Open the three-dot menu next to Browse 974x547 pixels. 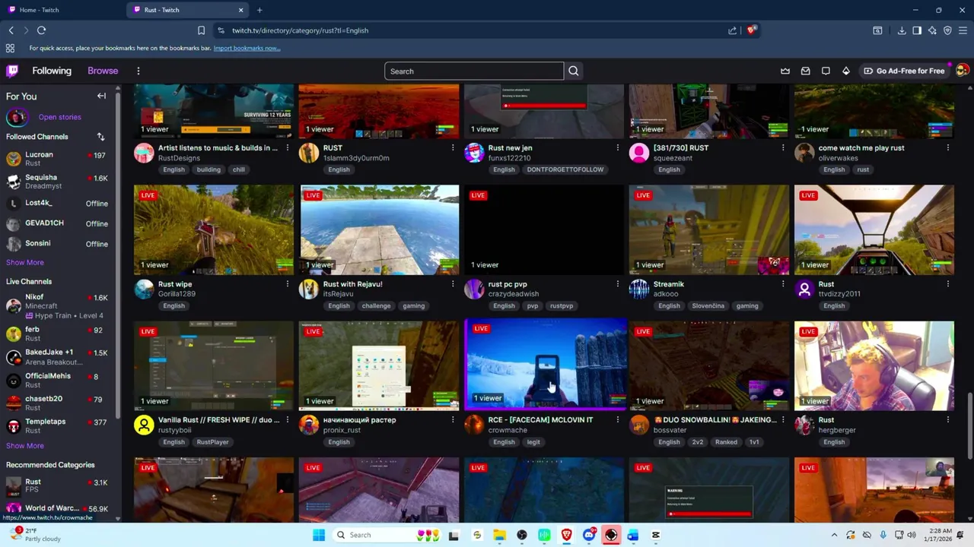[138, 71]
